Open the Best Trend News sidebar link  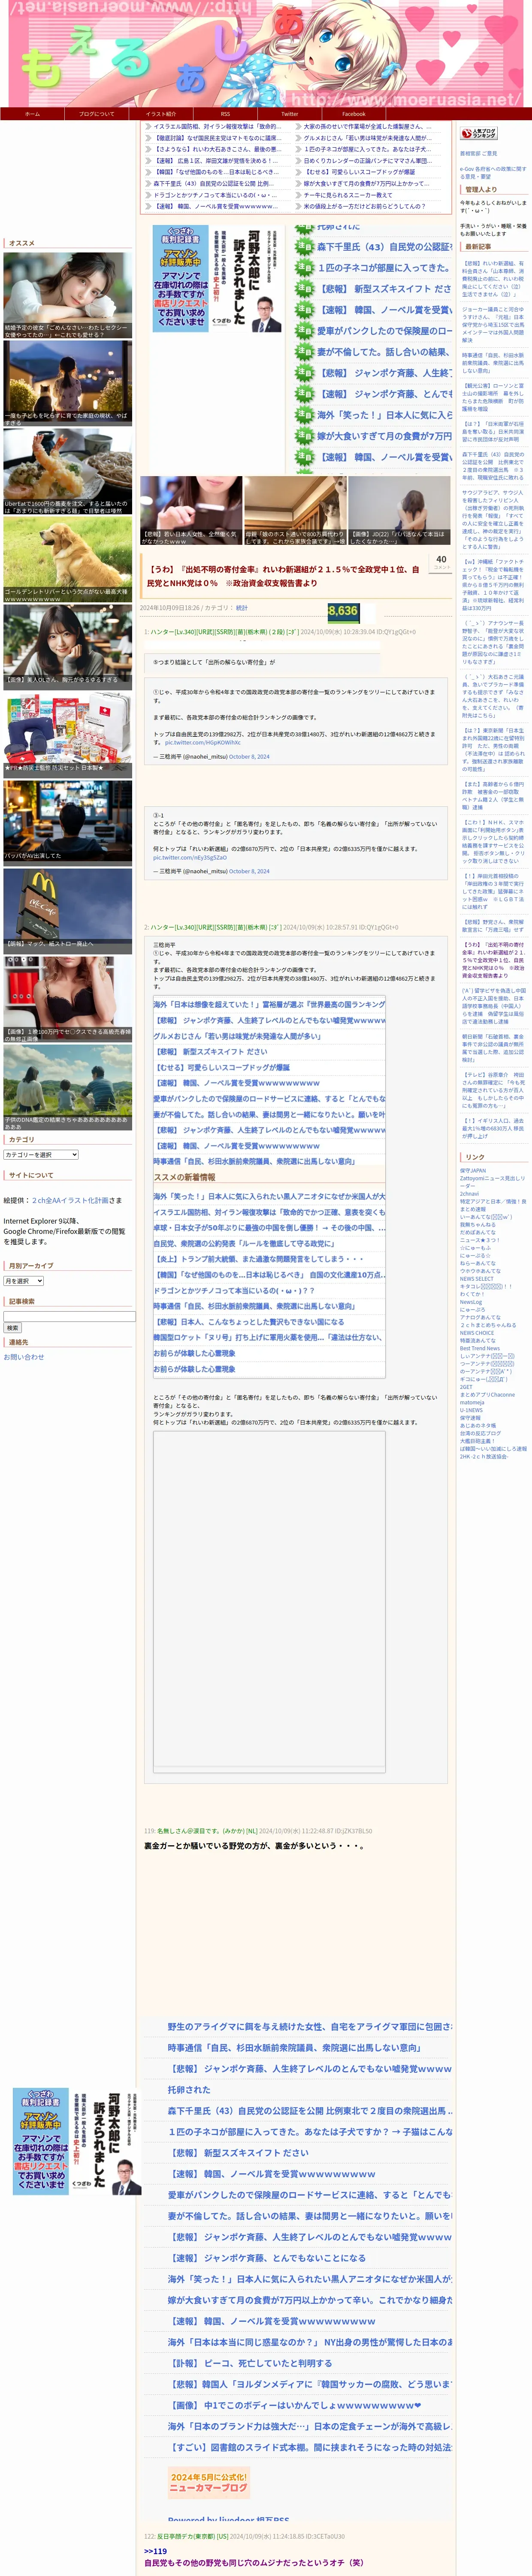(x=480, y=1348)
